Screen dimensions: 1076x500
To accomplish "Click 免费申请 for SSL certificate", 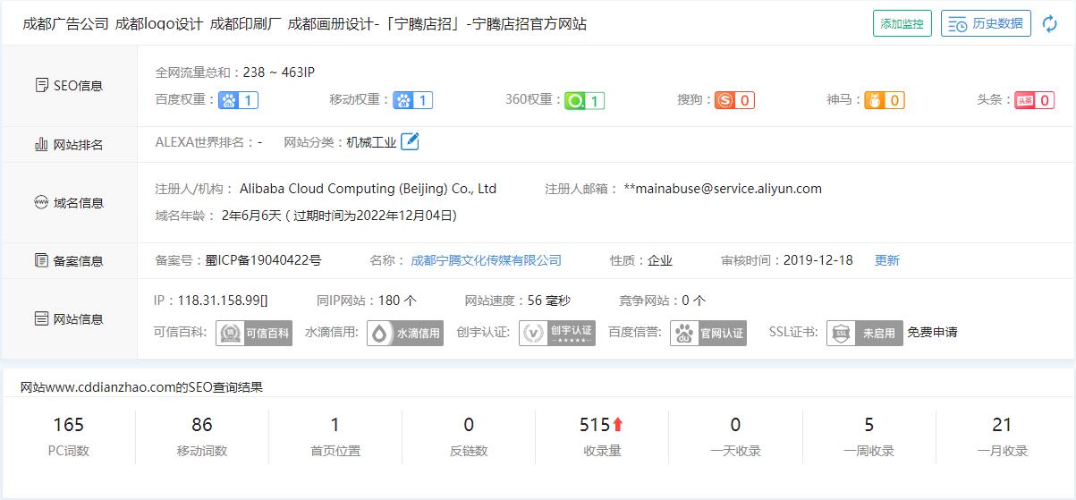I will (932, 332).
